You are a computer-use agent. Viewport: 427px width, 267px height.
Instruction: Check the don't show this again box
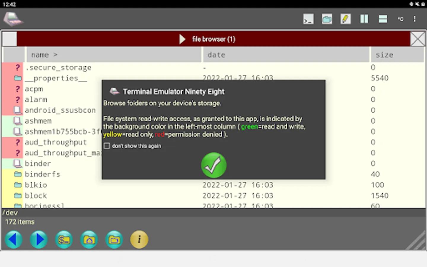(x=107, y=146)
